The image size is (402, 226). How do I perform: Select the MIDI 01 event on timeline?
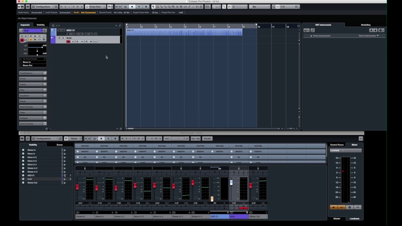184,32
